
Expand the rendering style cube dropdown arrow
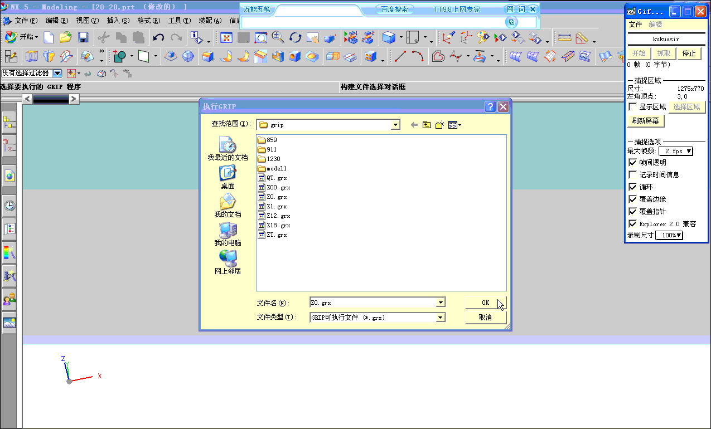[x=401, y=38]
